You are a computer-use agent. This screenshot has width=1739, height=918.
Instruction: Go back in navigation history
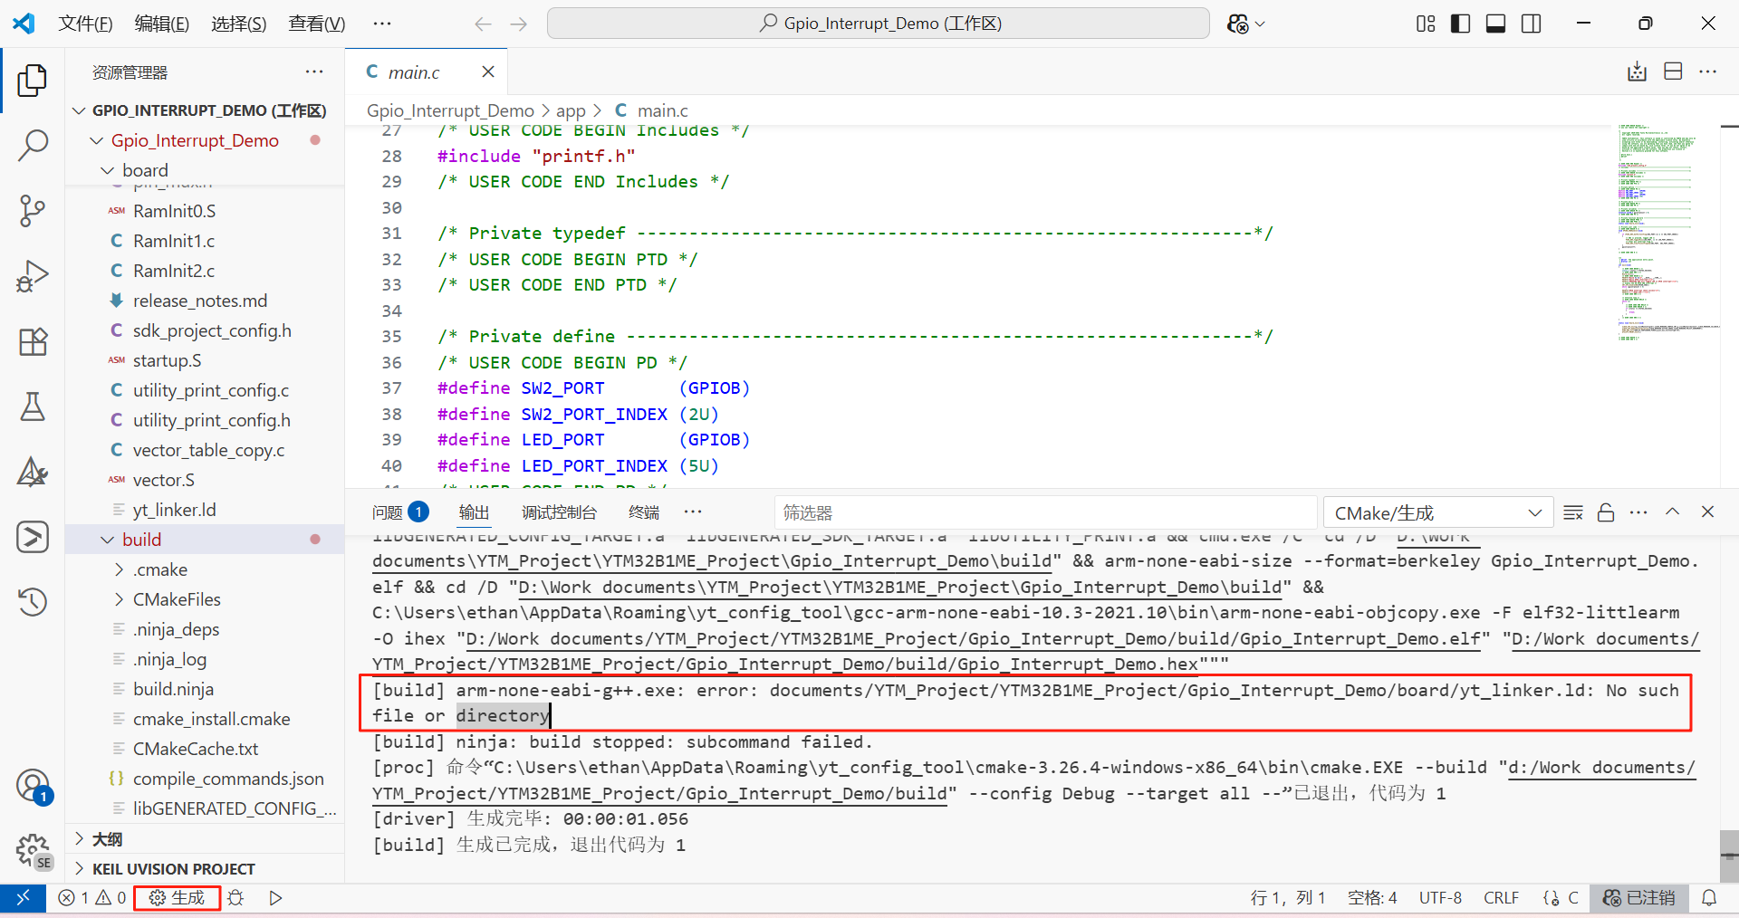click(483, 24)
